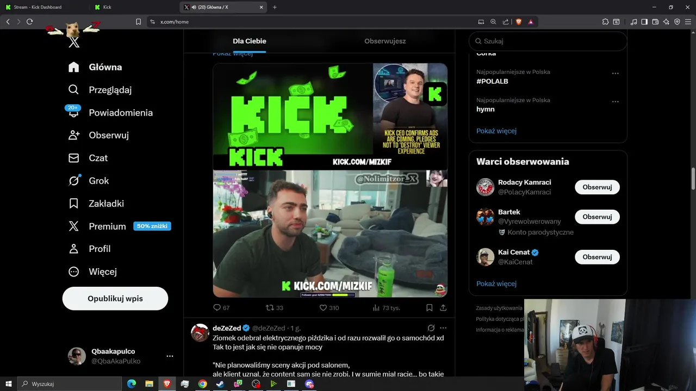696x391 pixels.
Task: Open Brave Rewards triangle icon
Action: (x=531, y=22)
